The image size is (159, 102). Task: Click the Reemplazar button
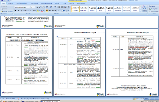153,9
